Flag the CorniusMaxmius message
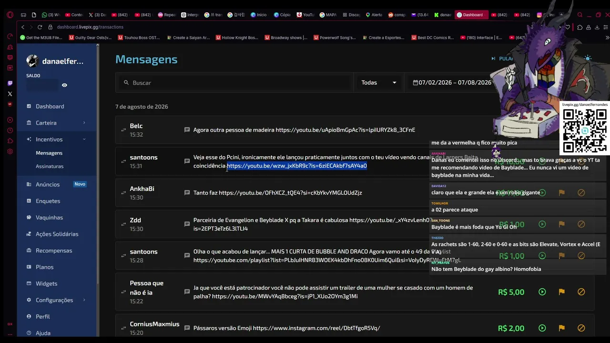Viewport: 610px width, 343px height. coord(561,328)
